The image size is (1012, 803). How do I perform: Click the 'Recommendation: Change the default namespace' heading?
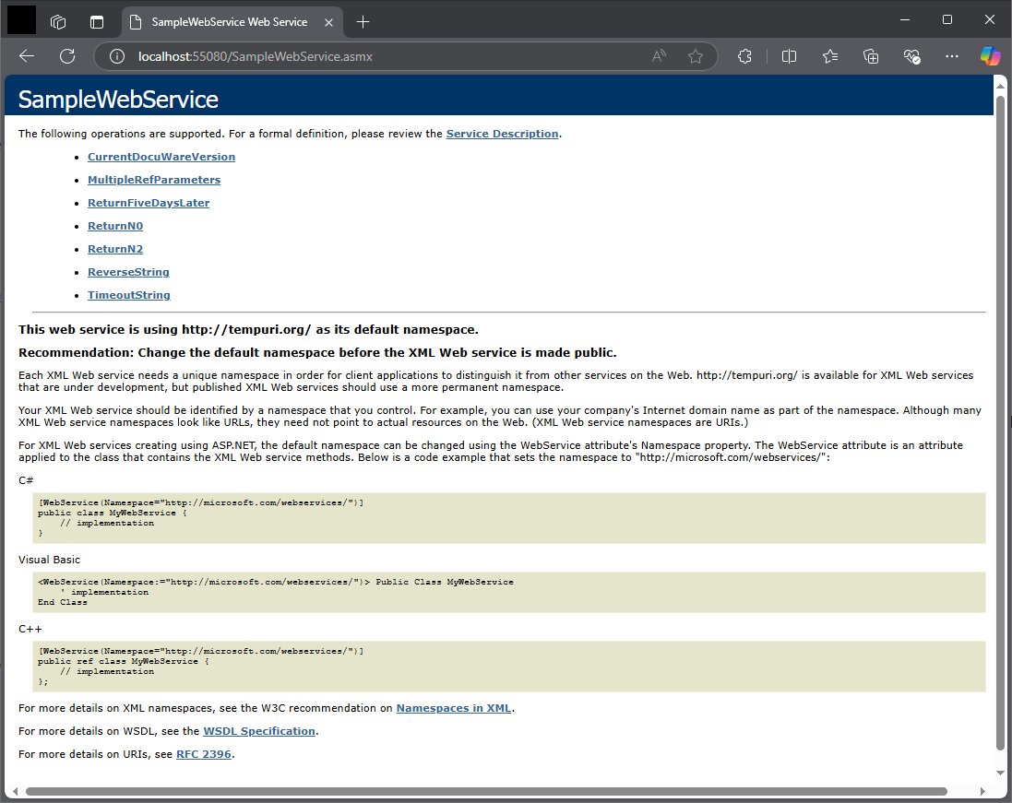click(317, 353)
